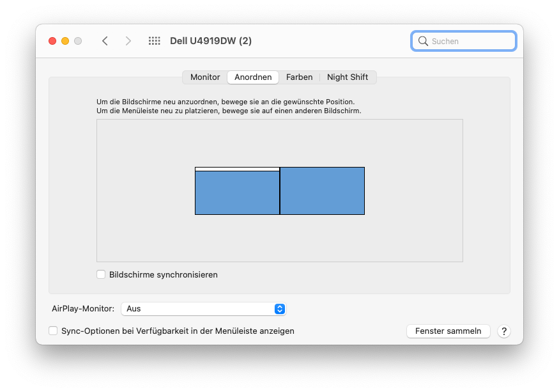Show all preferences grid icon
Viewport: 559px width, 392px height.
click(x=155, y=41)
